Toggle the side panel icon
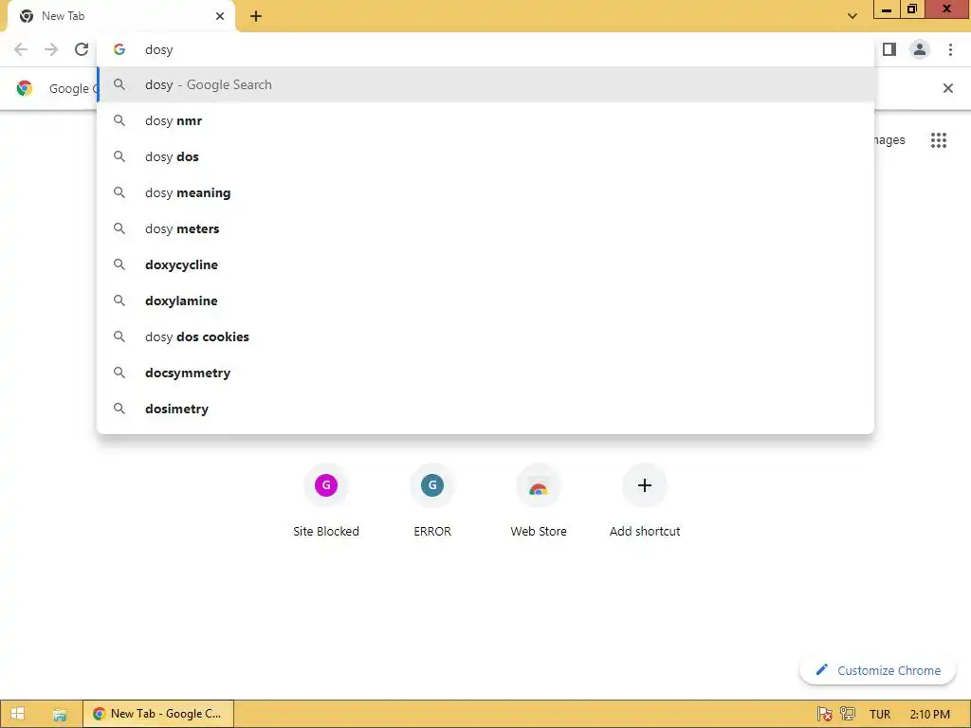This screenshot has width=971, height=728. pyautogui.click(x=889, y=49)
